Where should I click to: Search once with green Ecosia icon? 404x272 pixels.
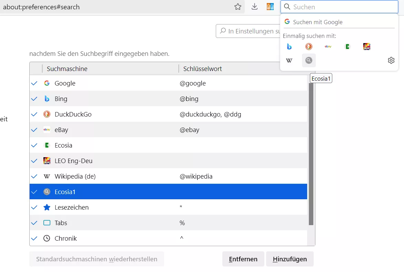[347, 47]
